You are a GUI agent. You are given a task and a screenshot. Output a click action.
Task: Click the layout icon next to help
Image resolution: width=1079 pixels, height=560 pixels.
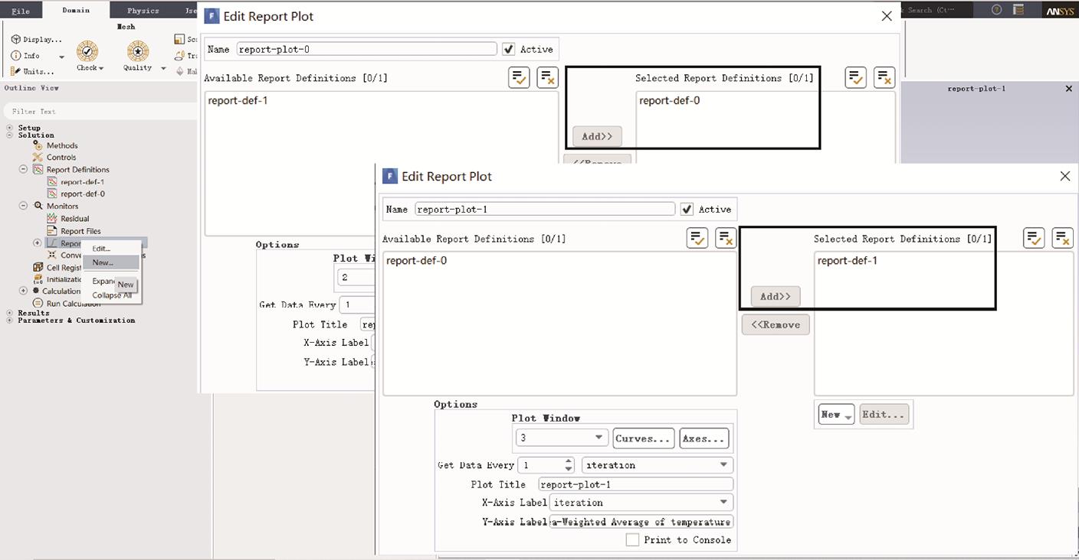pyautogui.click(x=1018, y=10)
